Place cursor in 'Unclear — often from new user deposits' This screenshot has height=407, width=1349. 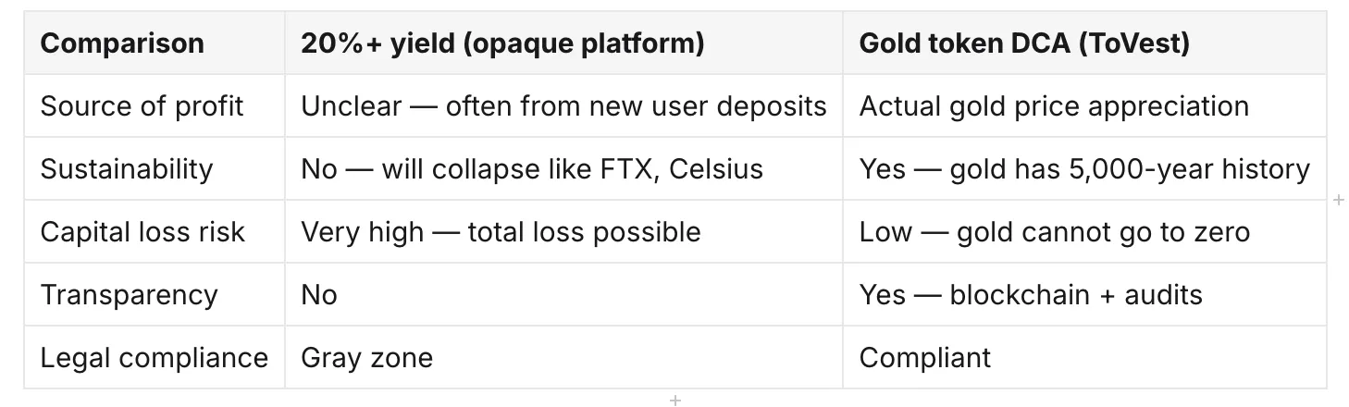[563, 106]
